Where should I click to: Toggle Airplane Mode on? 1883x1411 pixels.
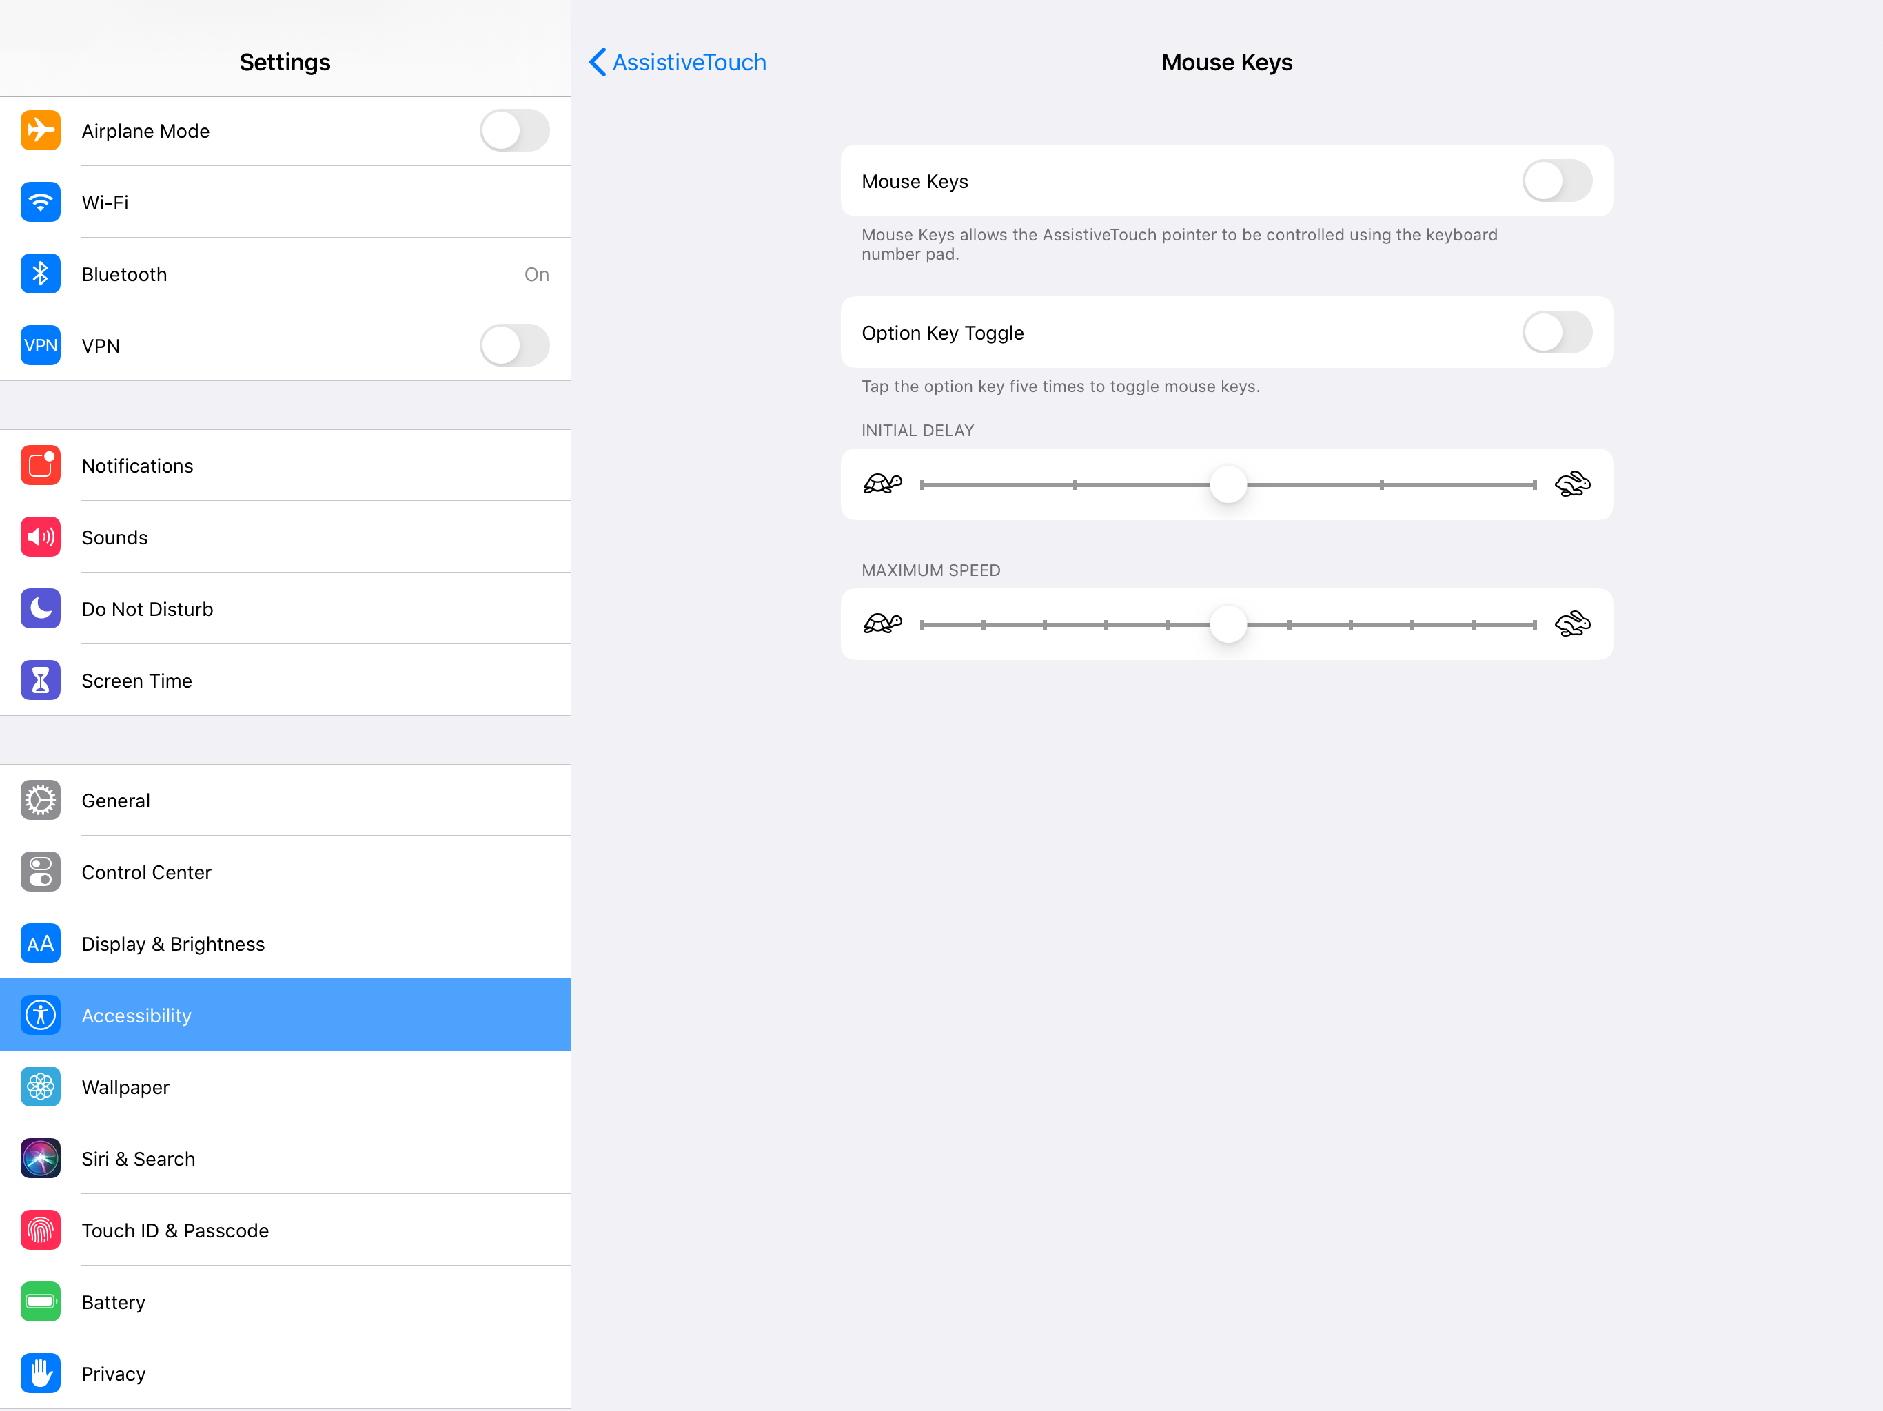[x=514, y=131]
